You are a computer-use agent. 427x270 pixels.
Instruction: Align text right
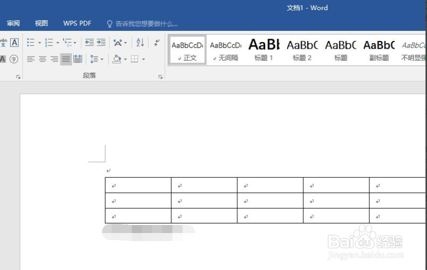54,59
